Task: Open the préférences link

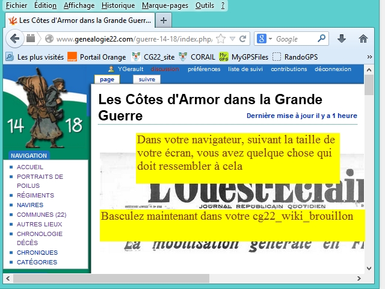Action: [x=204, y=69]
